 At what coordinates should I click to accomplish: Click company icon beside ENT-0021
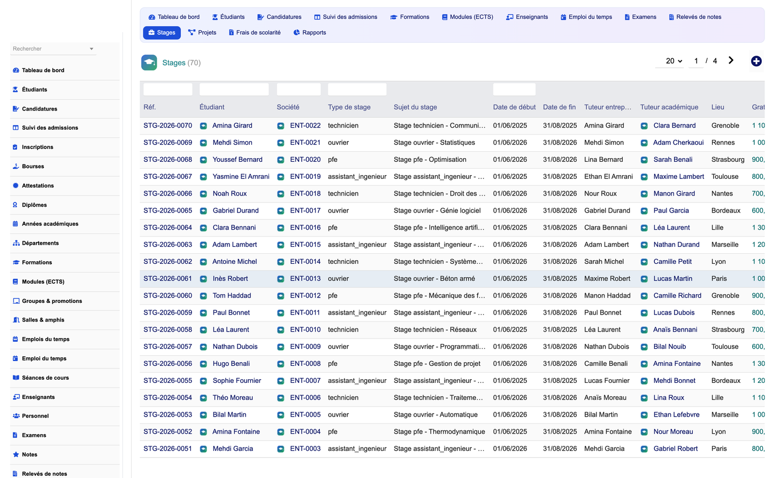[280, 143]
